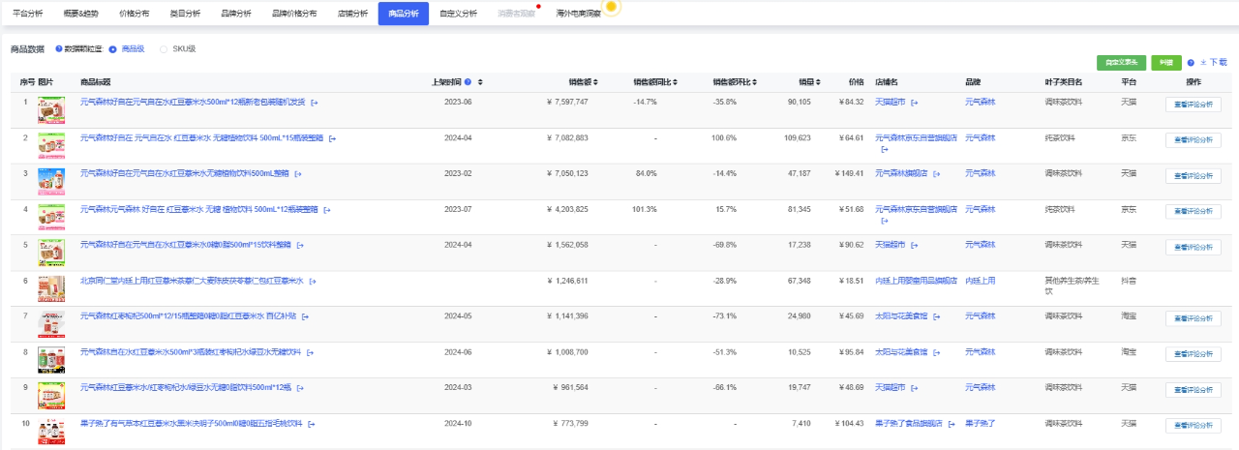Click sales volume 109,623
The height and width of the screenshot is (450, 1239).
coord(797,138)
